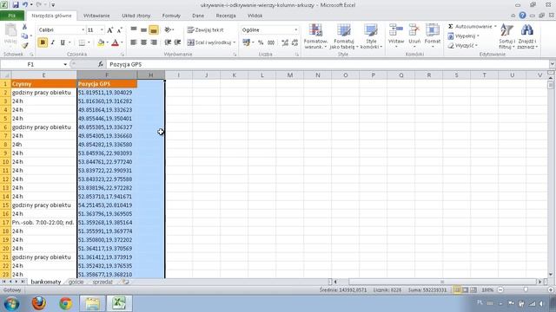Switch to Formuły ribbon tab
556x312 pixels.
coord(171,16)
